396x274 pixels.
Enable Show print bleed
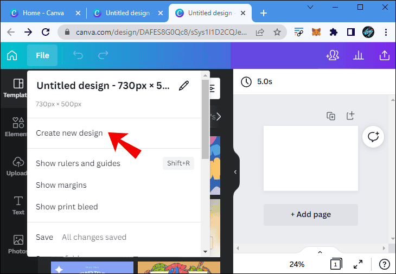pos(67,207)
